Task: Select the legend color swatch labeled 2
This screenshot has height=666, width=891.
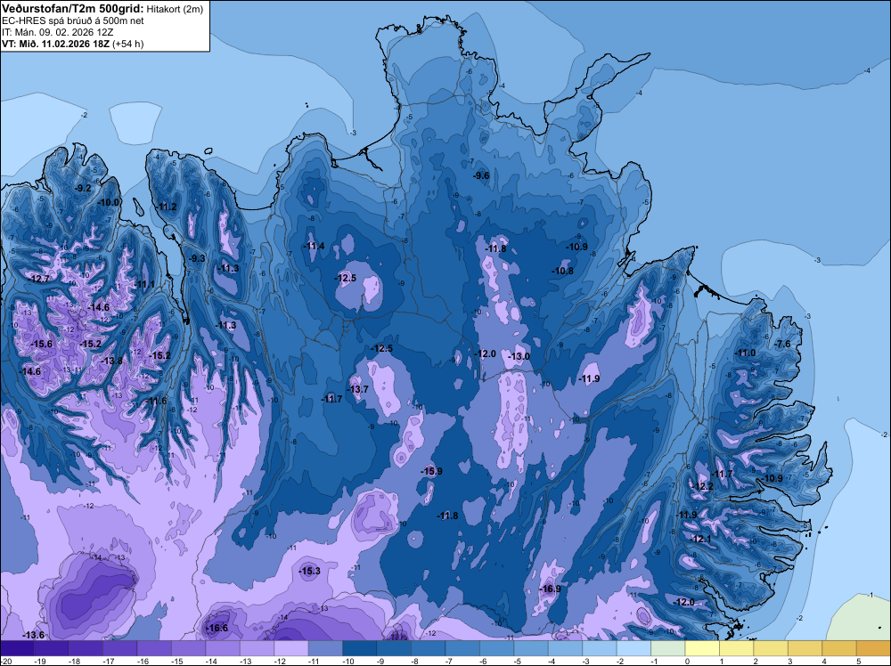Action: pyautogui.click(x=771, y=648)
